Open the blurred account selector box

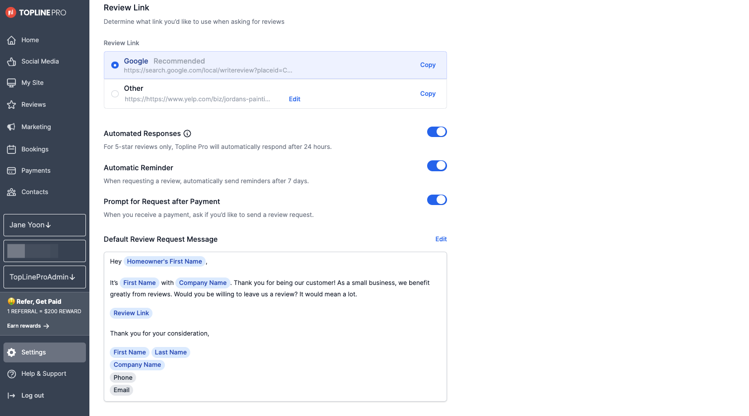point(45,251)
